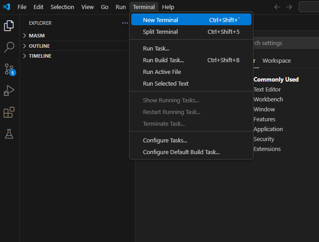319x242 pixels.
Task: Select Window settings category
Action: pyautogui.click(x=264, y=110)
